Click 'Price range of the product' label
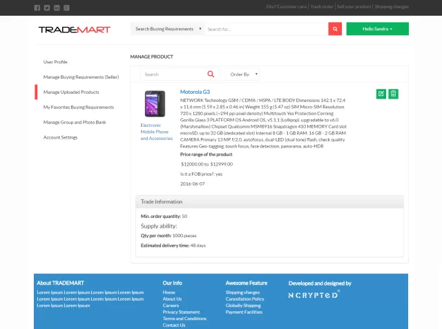The width and height of the screenshot is (442, 329). 206,154
